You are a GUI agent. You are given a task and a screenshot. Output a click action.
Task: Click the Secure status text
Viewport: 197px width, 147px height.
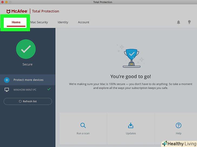click(27, 64)
